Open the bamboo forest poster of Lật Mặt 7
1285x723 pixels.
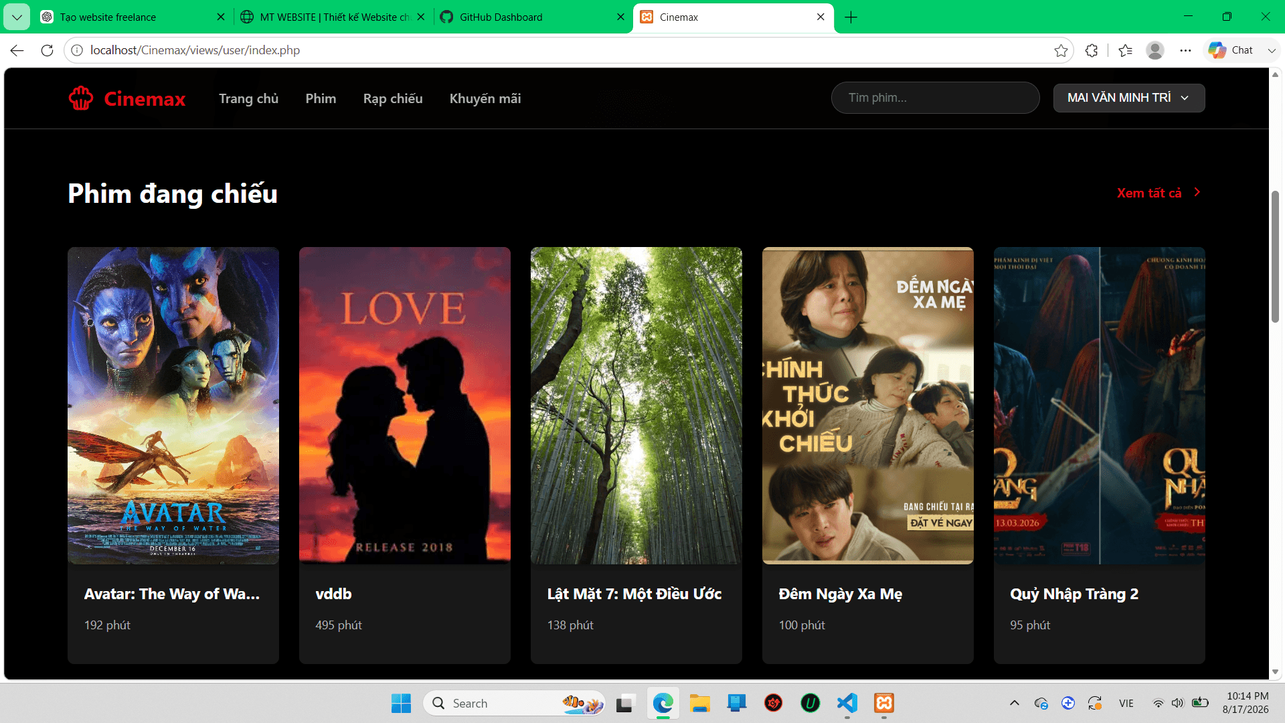tap(636, 406)
